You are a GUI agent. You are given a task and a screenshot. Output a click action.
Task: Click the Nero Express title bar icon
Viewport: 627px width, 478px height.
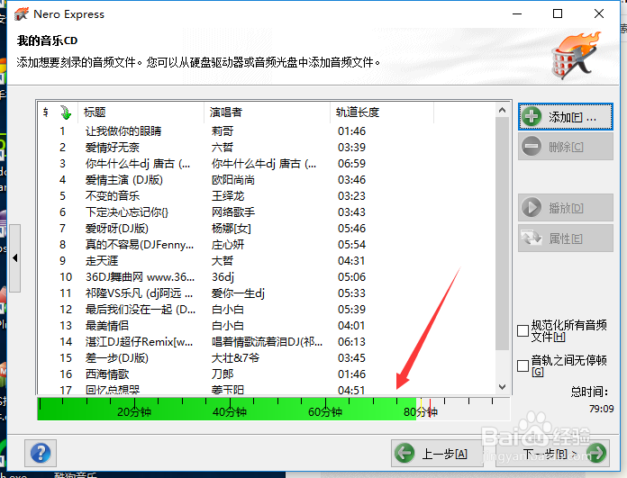click(22, 14)
